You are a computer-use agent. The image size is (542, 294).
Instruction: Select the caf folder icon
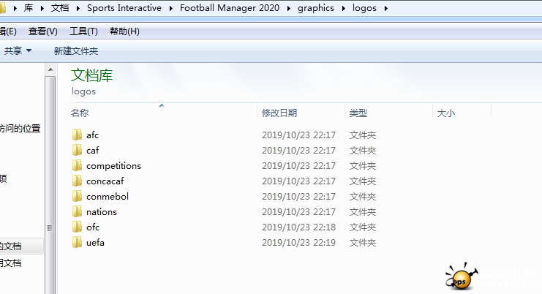click(77, 150)
